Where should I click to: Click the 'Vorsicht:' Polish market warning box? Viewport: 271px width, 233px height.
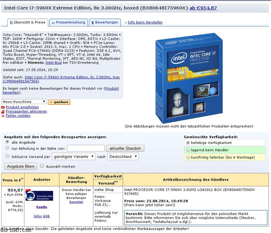point(196,218)
